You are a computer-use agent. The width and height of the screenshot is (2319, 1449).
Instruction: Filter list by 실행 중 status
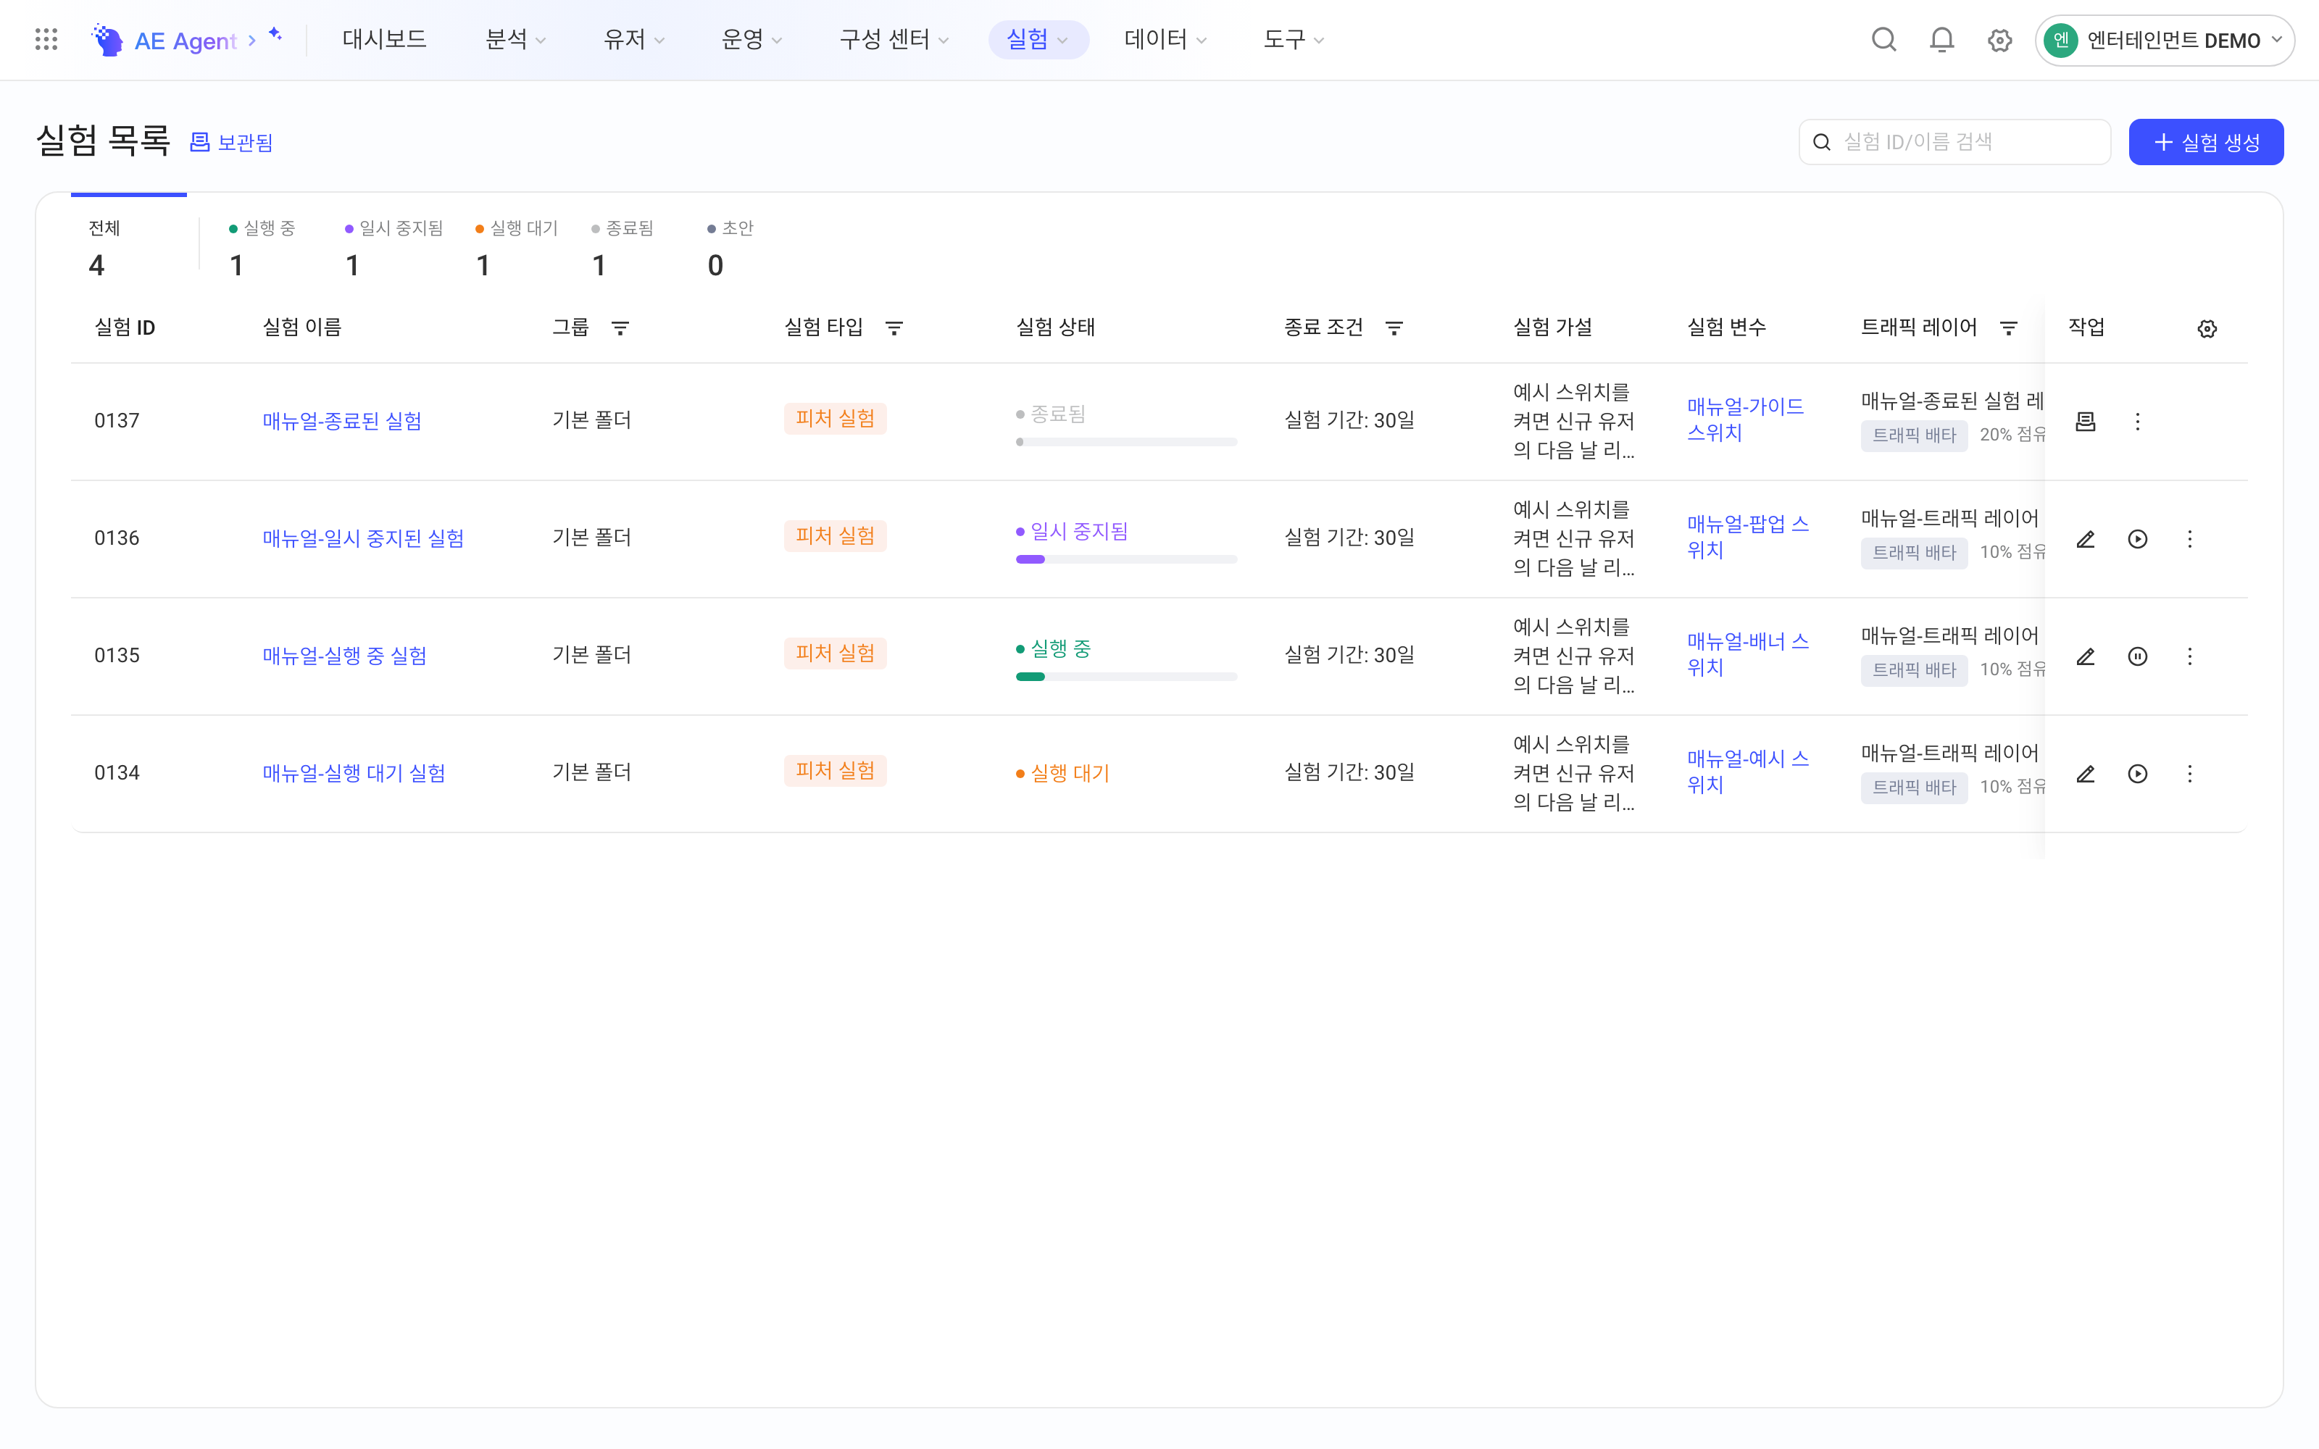coord(262,247)
